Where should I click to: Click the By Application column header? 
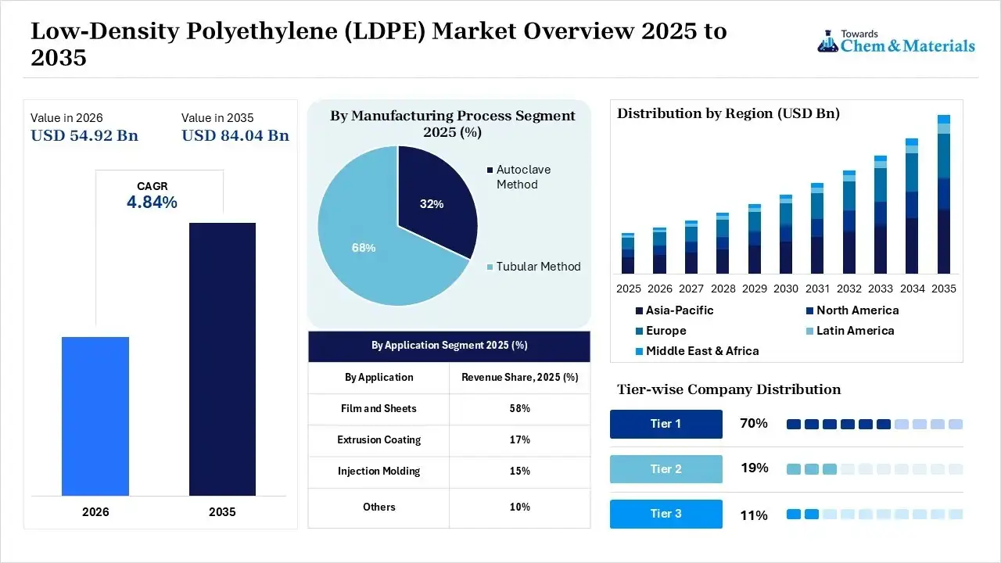point(379,378)
